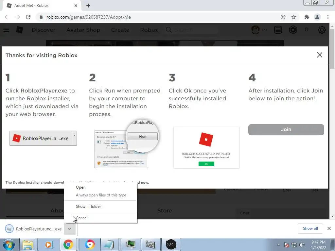Select the Adopt Me! - Roblox tab
The height and width of the screenshot is (251, 335).
pyautogui.click(x=42, y=6)
